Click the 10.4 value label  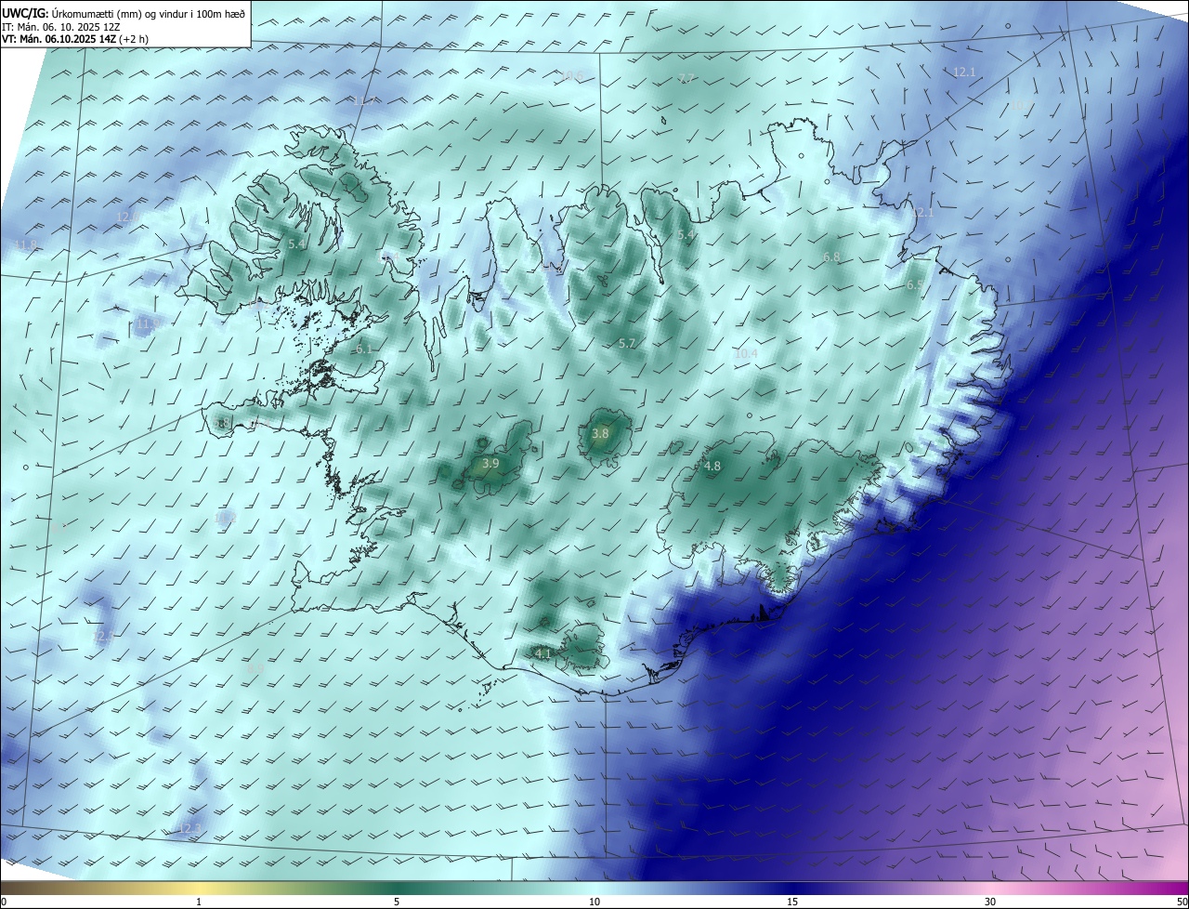click(746, 353)
